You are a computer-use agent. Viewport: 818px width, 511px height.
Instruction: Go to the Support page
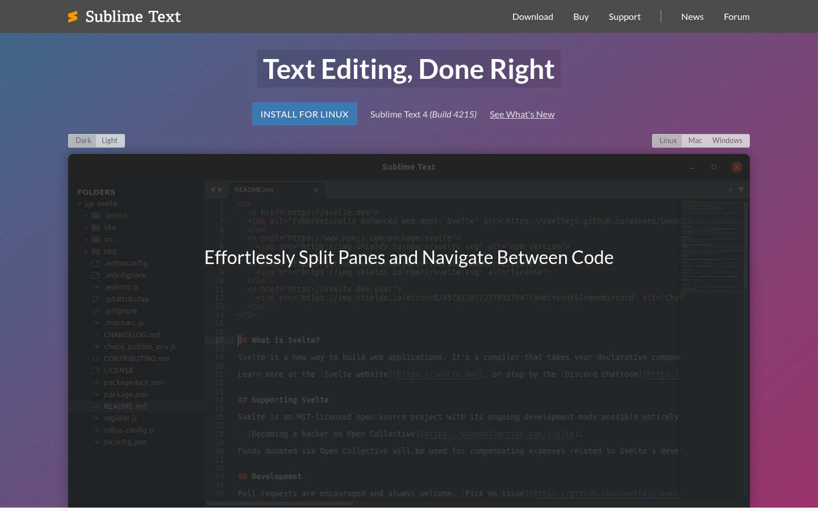pyautogui.click(x=625, y=16)
